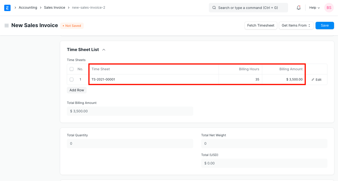Click the Fetch Timesheet button
The image size is (338, 181).
(x=261, y=25)
